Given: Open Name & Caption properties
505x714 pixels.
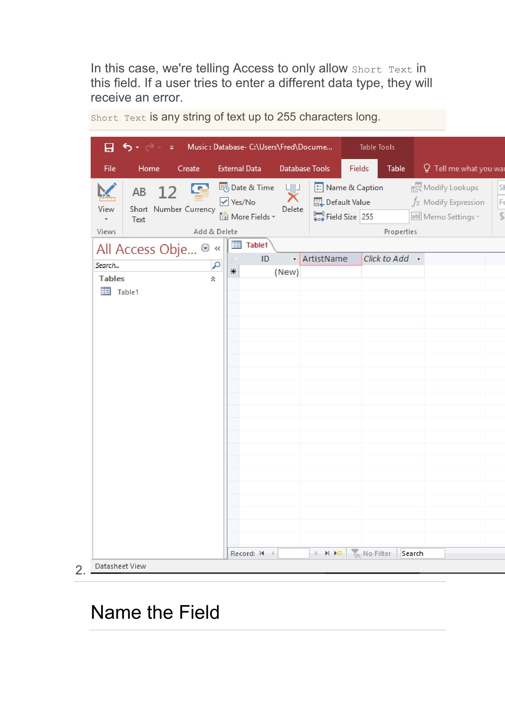Looking at the screenshot, I should point(349,187).
